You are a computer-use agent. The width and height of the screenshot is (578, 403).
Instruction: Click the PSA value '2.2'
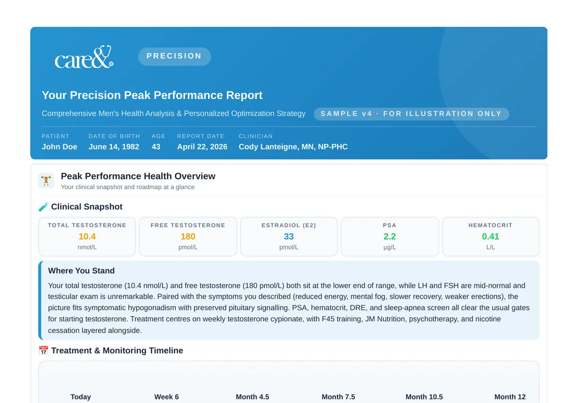[390, 237]
